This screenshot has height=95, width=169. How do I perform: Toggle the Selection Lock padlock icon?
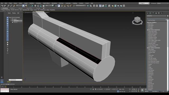tap(93, 89)
